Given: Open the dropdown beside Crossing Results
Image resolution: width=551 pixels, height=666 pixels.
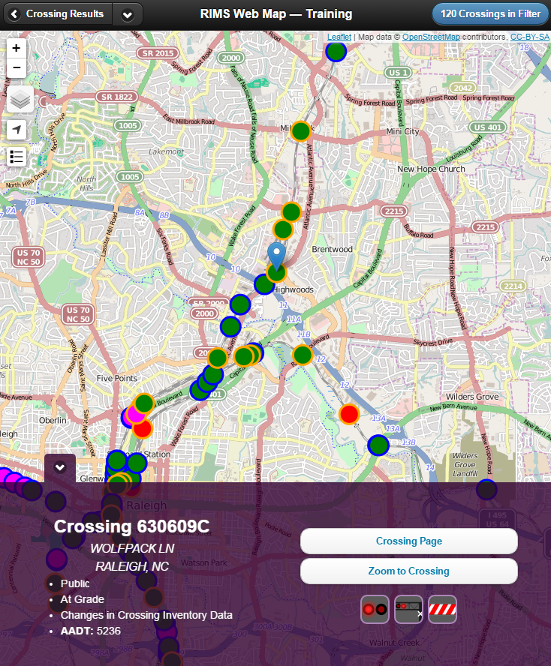Looking at the screenshot, I should (x=127, y=14).
